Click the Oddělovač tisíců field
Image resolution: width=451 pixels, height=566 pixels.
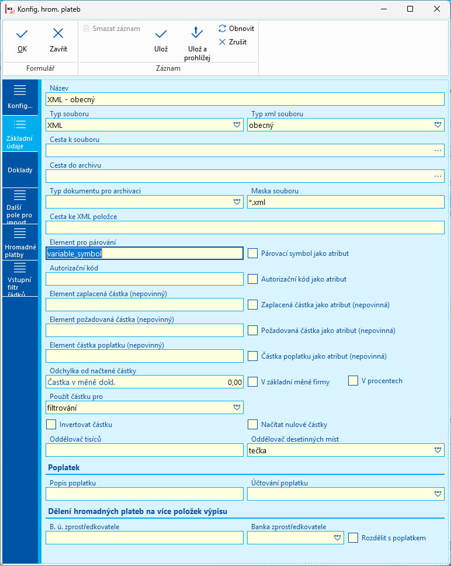click(144, 450)
